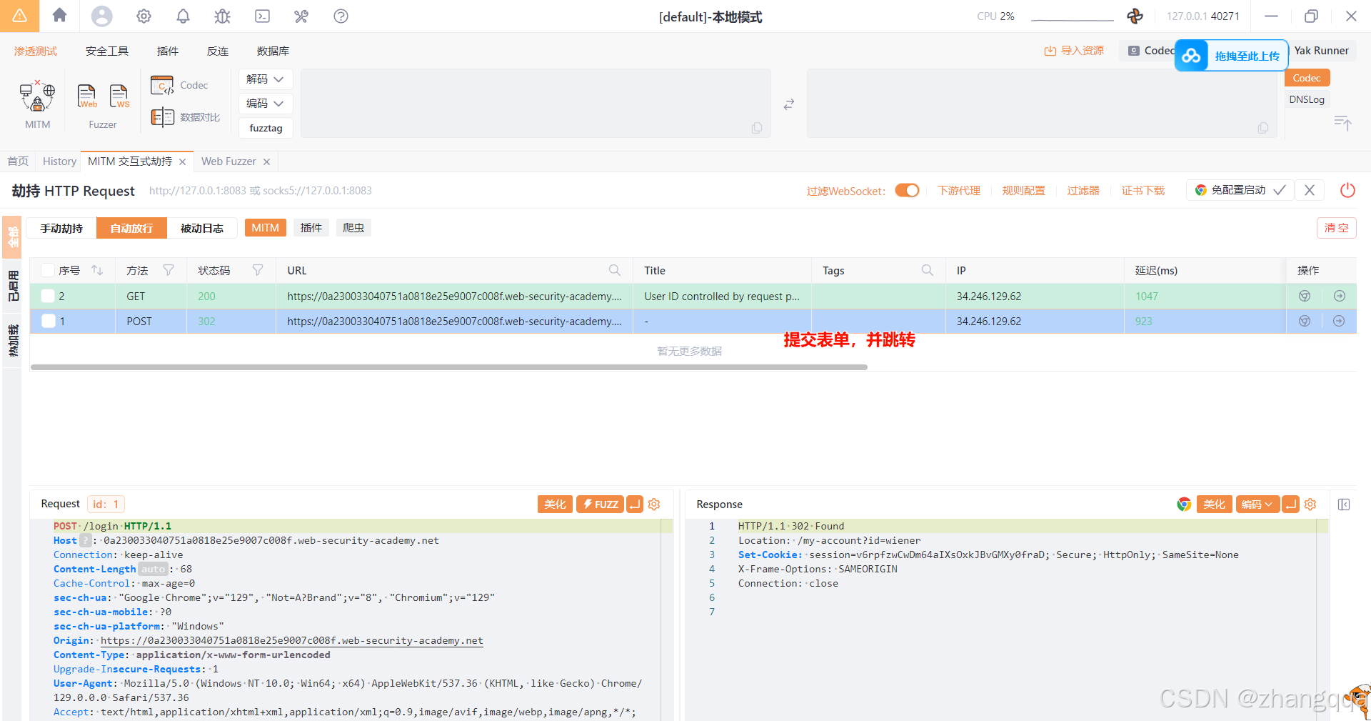Click the home icon in title bar

click(x=60, y=16)
